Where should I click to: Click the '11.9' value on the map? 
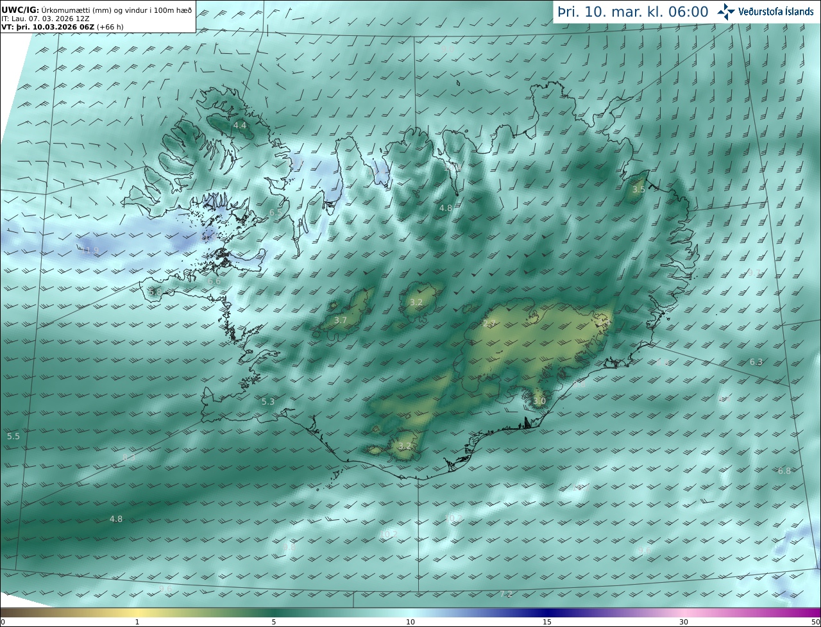click(x=90, y=251)
